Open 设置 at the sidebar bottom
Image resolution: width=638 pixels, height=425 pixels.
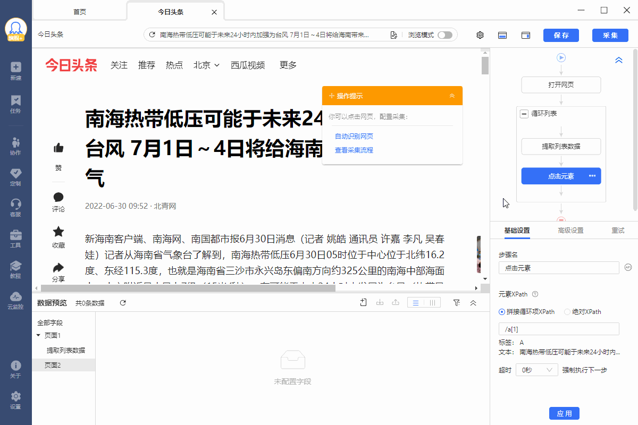click(16, 401)
